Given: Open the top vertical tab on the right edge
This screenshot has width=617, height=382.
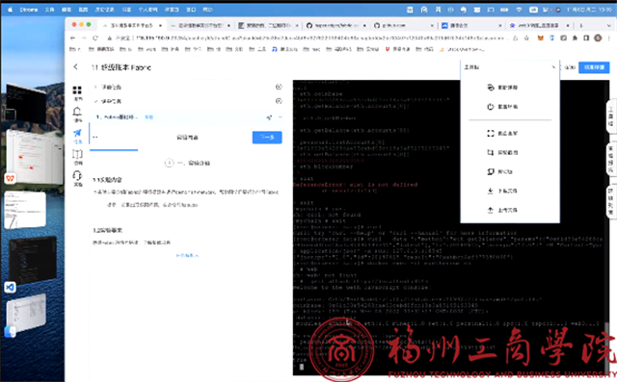Looking at the screenshot, I should coord(611,116).
